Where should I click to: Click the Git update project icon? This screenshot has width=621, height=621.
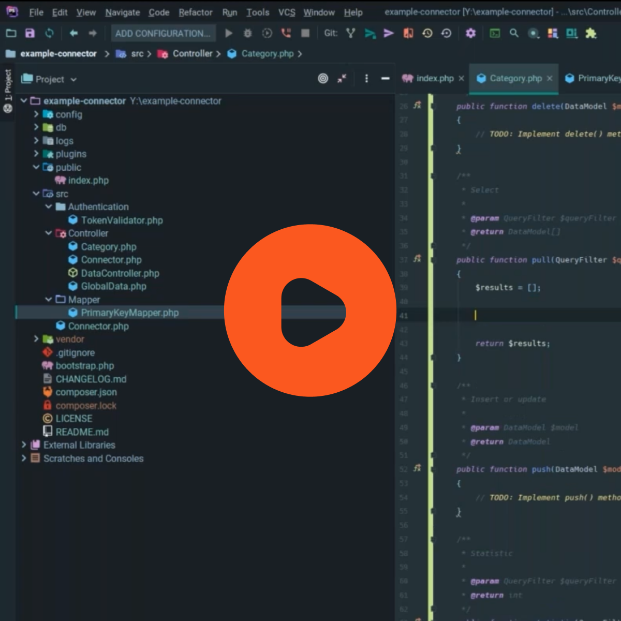tap(370, 33)
